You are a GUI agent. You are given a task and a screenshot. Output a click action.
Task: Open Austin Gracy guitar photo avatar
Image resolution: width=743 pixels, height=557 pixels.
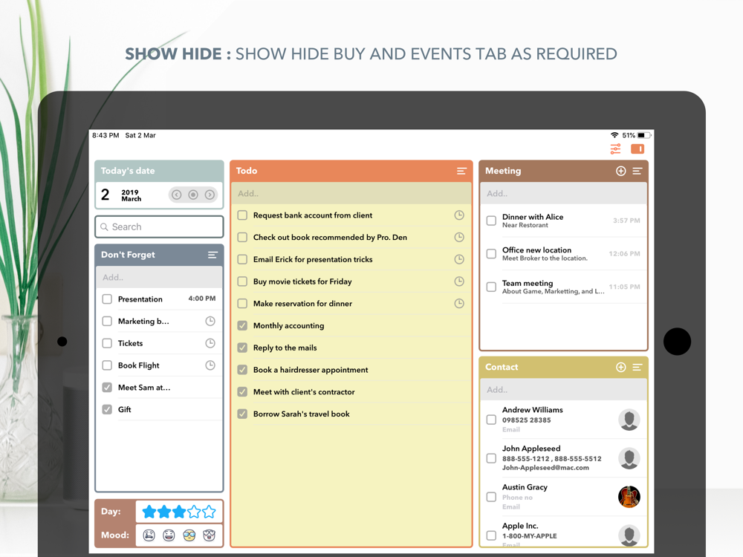pos(629,497)
